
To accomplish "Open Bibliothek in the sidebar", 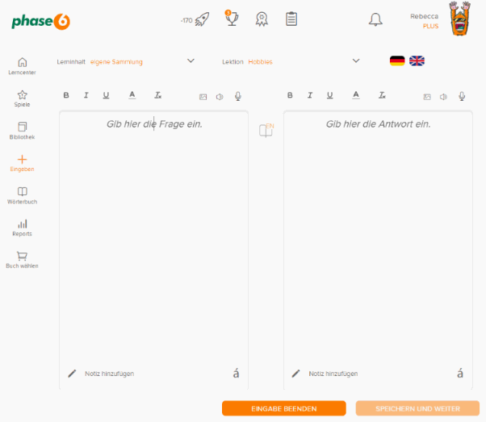I will tap(22, 131).
